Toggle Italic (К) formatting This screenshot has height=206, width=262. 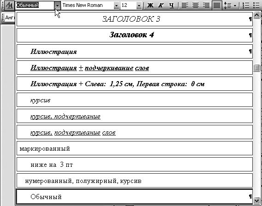coord(161,6)
